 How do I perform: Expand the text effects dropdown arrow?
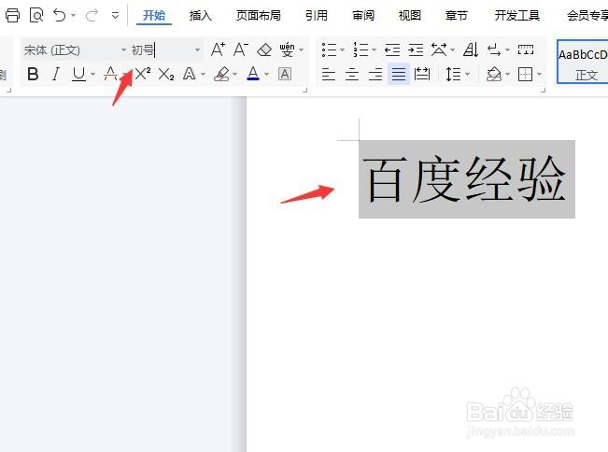(203, 74)
